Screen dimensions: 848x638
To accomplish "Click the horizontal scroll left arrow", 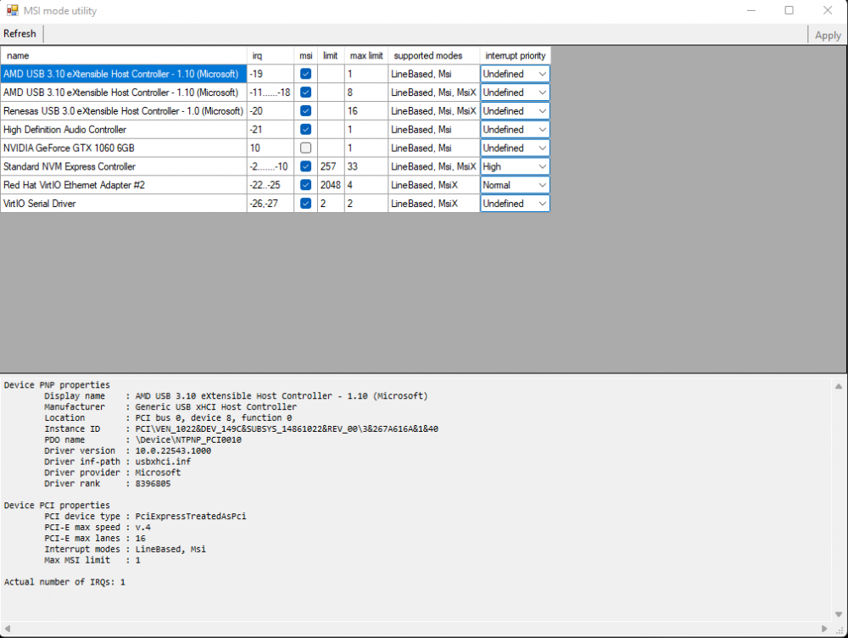I will (x=8, y=629).
